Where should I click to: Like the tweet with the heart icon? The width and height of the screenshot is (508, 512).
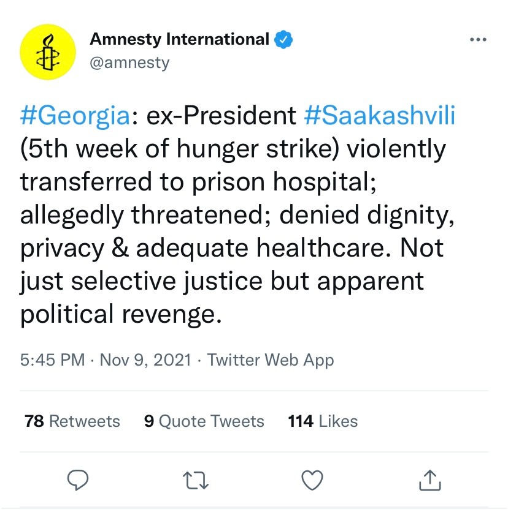click(314, 480)
